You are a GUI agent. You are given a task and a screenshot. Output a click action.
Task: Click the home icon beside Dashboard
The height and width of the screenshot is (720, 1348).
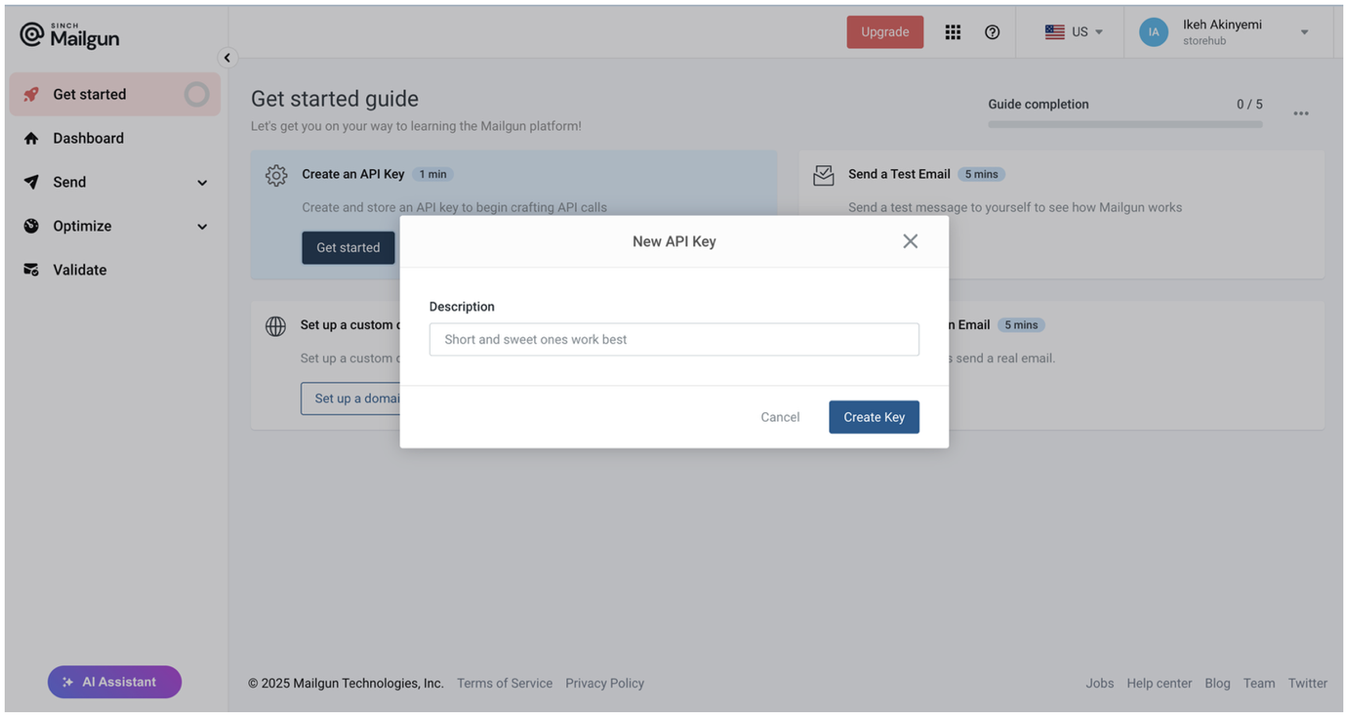(x=31, y=138)
